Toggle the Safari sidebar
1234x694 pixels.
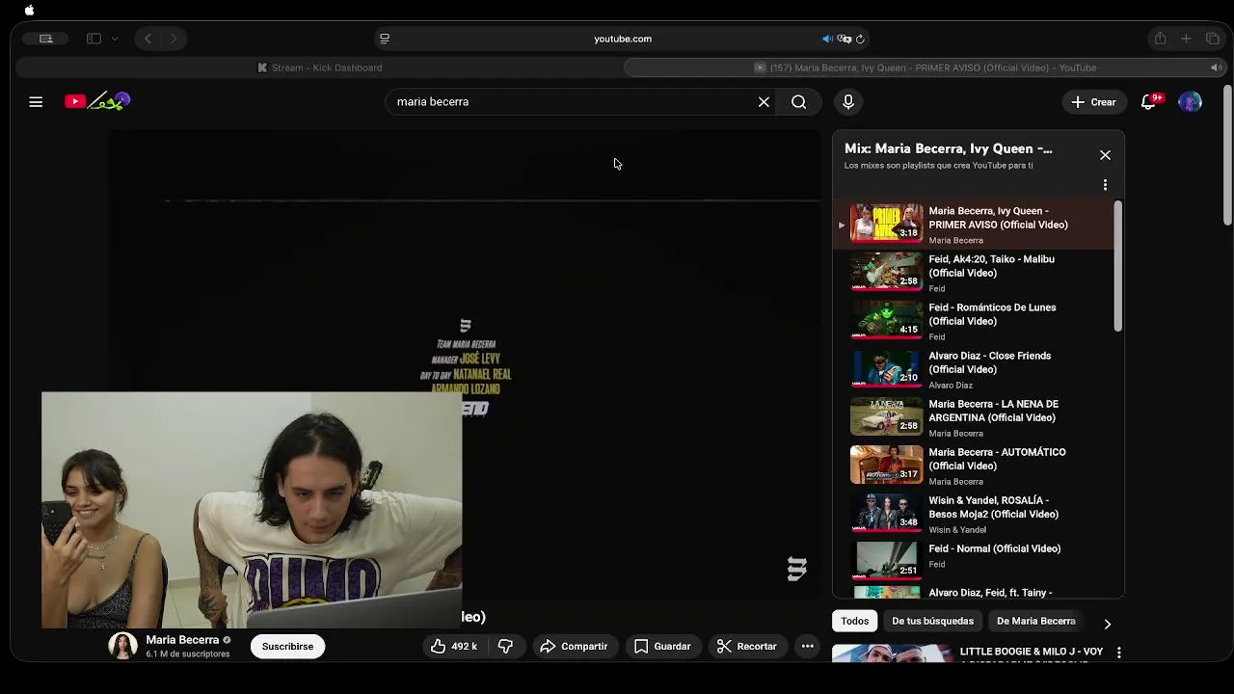coord(94,39)
